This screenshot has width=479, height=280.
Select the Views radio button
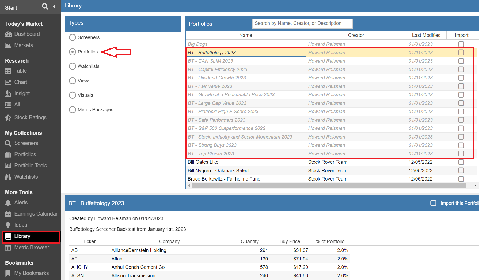tap(73, 81)
